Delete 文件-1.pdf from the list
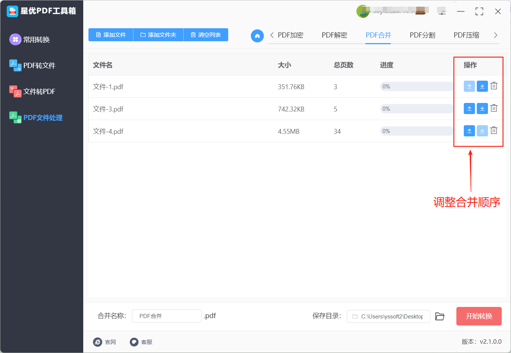Screen dimensions: 511x353 click(x=494, y=86)
